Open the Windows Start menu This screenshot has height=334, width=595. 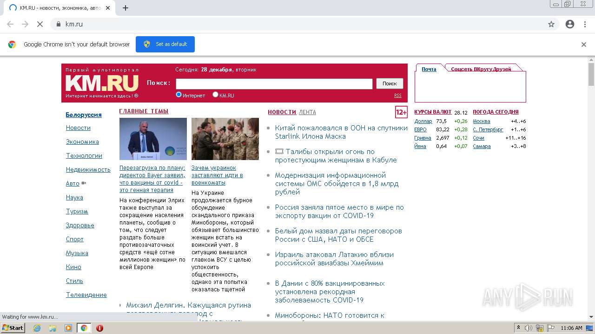coord(13,328)
